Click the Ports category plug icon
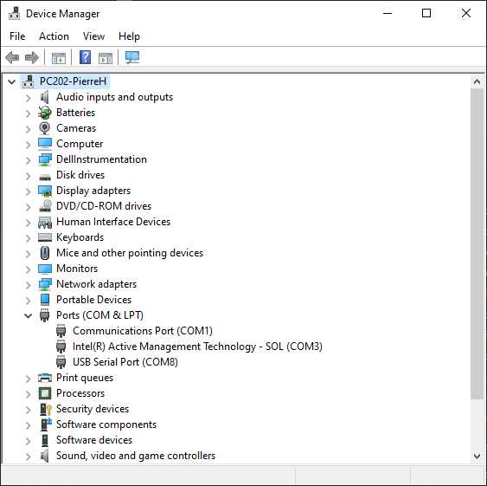 click(x=45, y=315)
